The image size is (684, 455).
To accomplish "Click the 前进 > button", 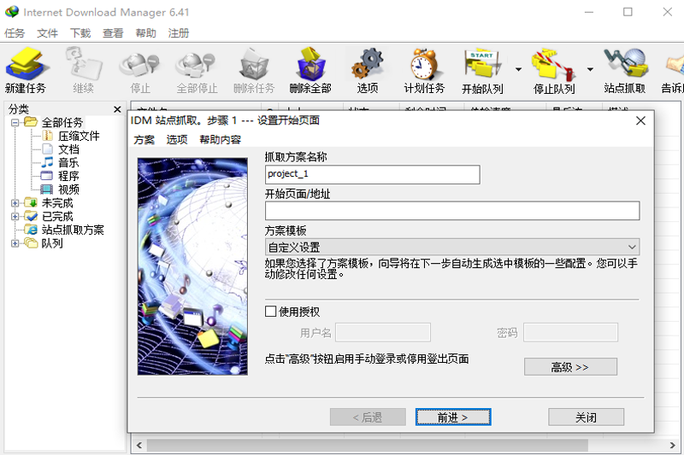I will [x=453, y=417].
